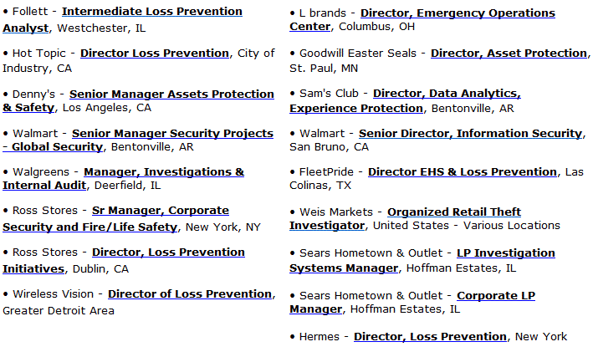Open Walgreens Manager, Investigations & Internal Audit link
This screenshot has height=352, width=593.
pyautogui.click(x=164, y=172)
